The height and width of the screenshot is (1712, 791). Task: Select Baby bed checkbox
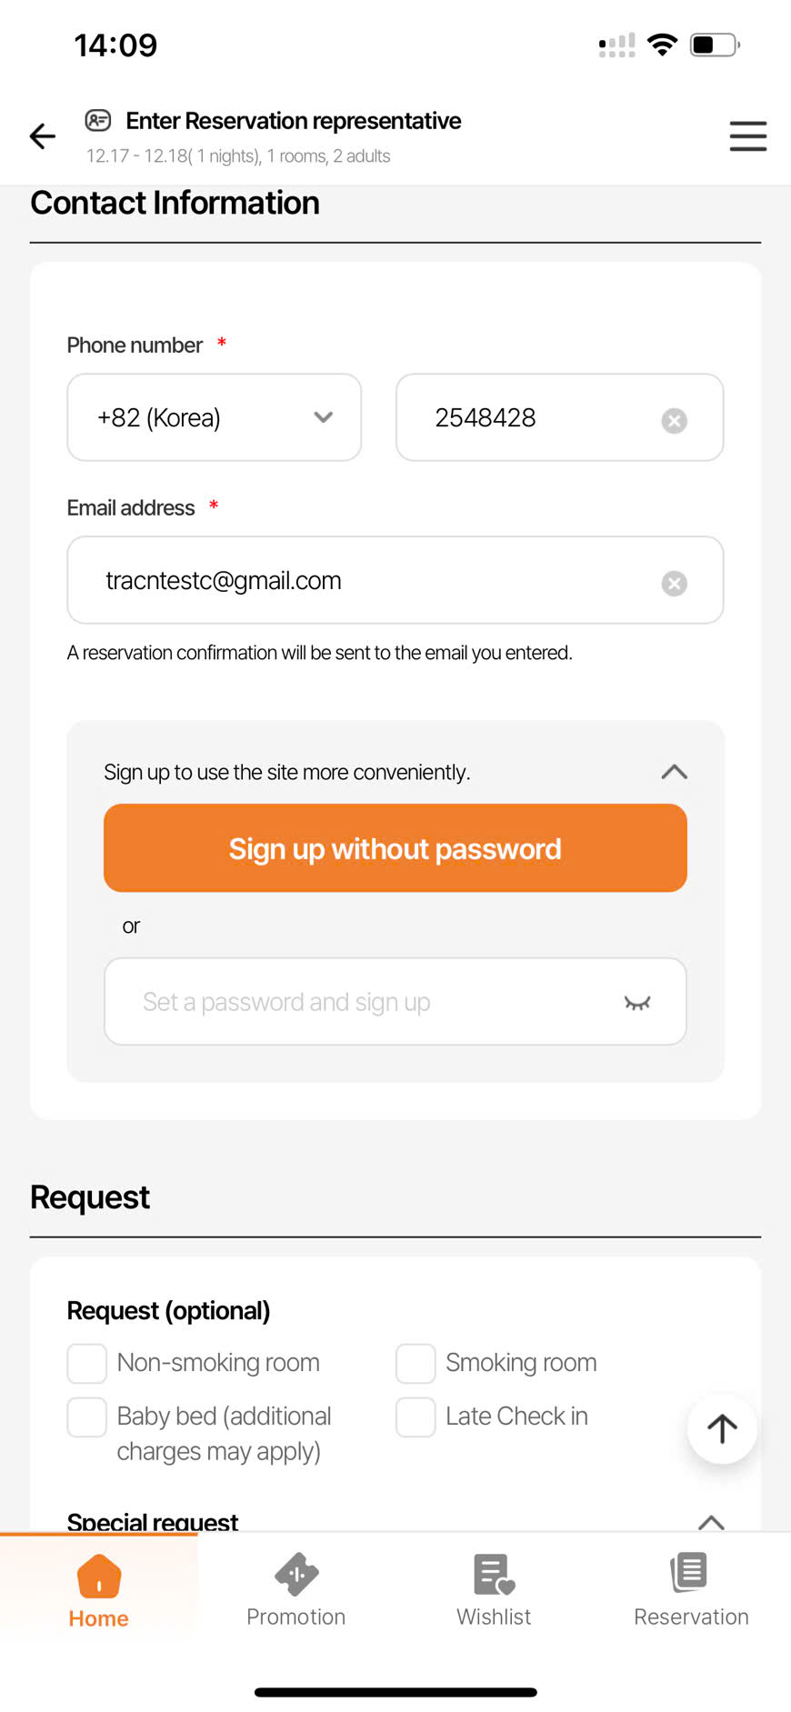87,1417
